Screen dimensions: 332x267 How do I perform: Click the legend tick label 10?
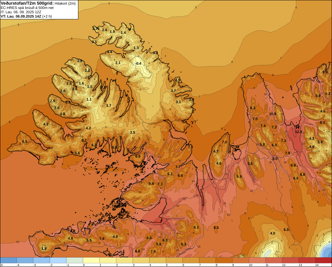tap(250, 265)
